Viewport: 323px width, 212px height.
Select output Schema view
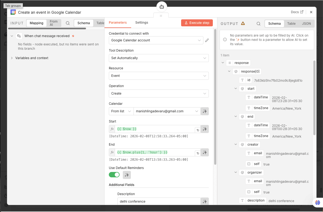pyautogui.click(x=274, y=24)
